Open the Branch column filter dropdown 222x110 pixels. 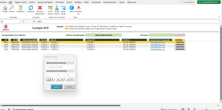tap(84, 40)
